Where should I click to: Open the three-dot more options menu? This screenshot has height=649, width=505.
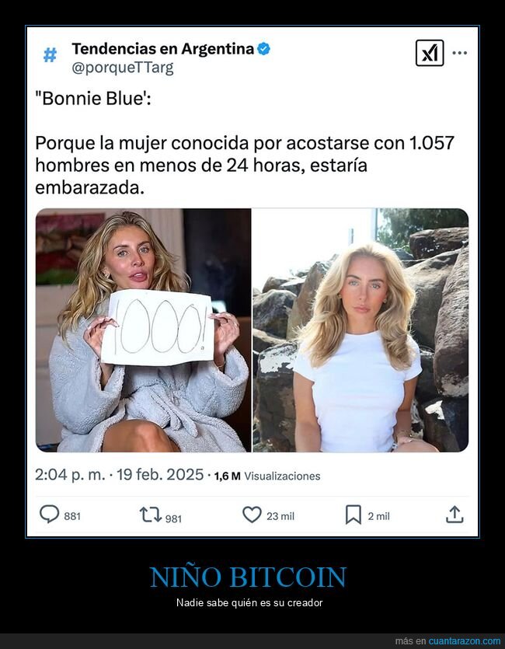coord(459,53)
